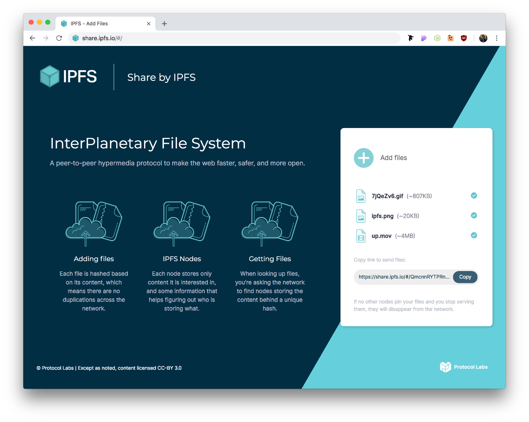This screenshot has width=529, height=422.
Task: Click the green hexagon extension icon
Action: coord(437,38)
